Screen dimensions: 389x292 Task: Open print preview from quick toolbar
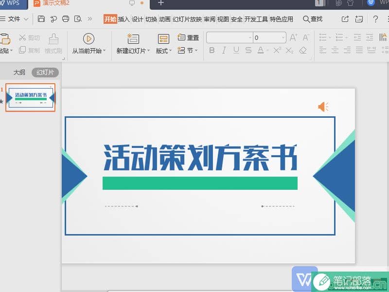(x=78, y=19)
